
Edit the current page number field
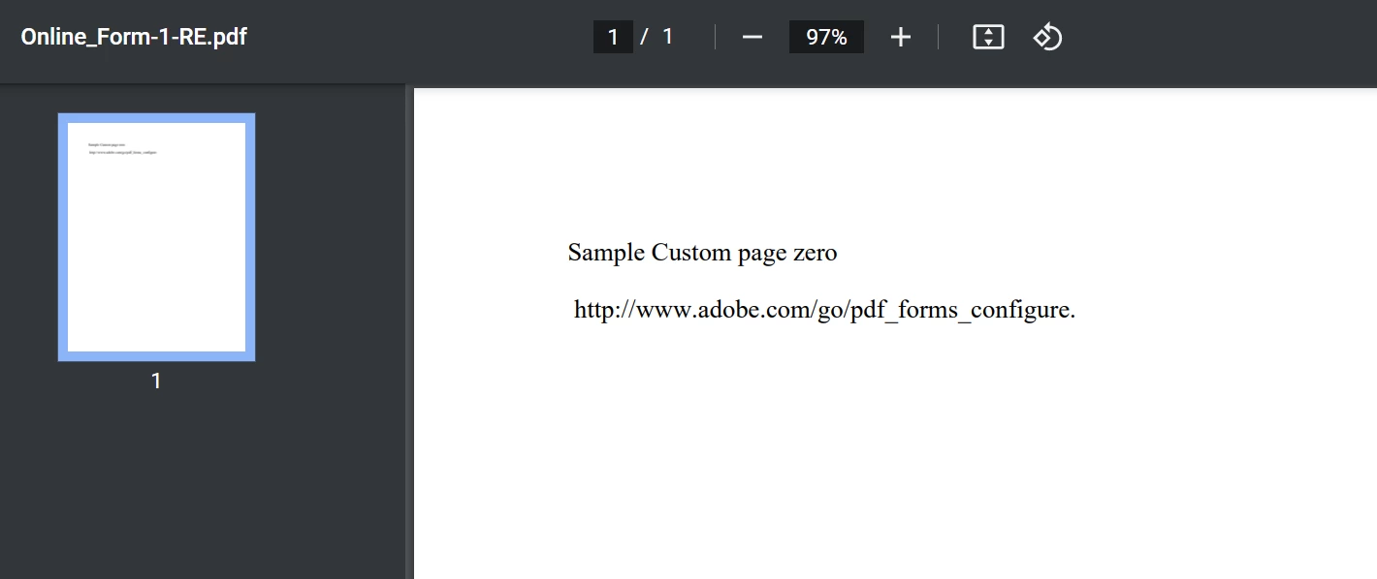[613, 37]
